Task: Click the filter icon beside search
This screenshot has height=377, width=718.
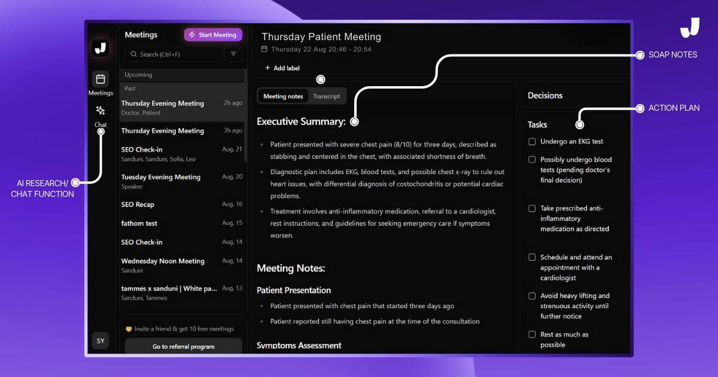Action: [233, 54]
